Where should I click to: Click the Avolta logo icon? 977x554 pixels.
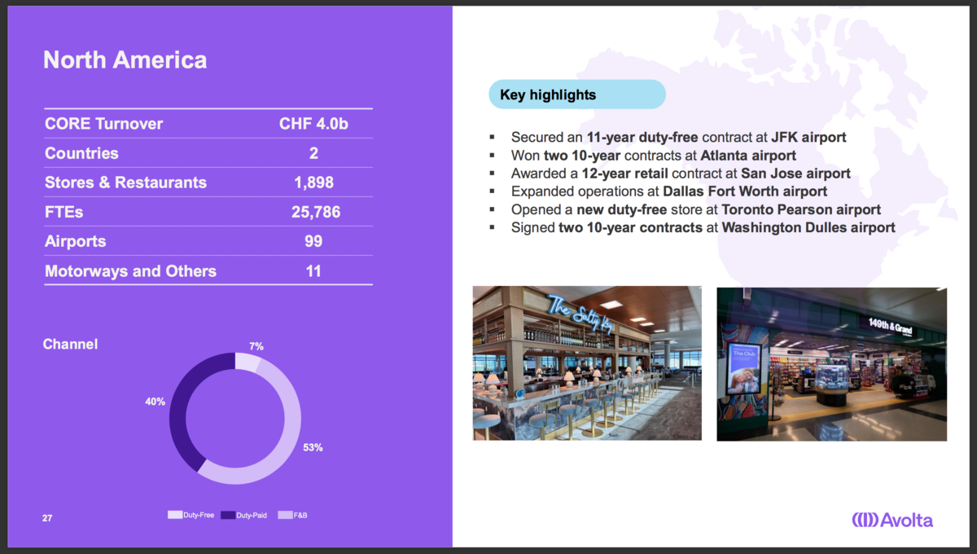pos(865,520)
